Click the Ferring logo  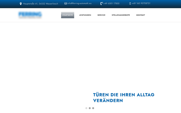pos(30,15)
